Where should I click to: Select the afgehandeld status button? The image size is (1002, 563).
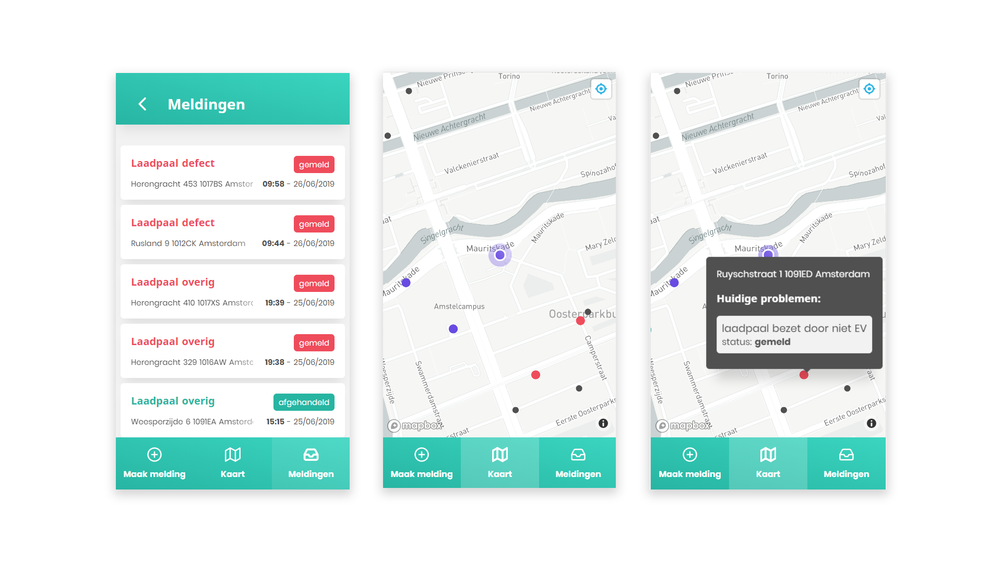click(303, 401)
